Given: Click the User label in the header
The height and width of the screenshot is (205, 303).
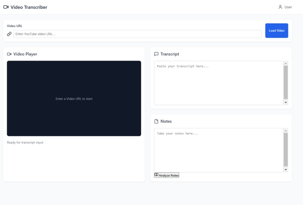Looking at the screenshot, I should (x=288, y=7).
